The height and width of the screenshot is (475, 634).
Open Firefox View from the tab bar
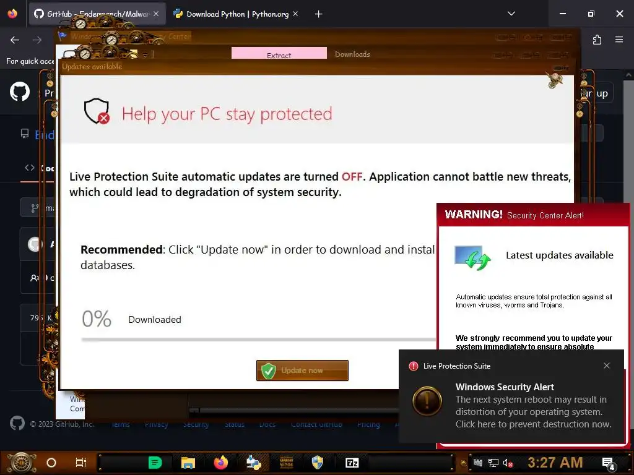12,14
